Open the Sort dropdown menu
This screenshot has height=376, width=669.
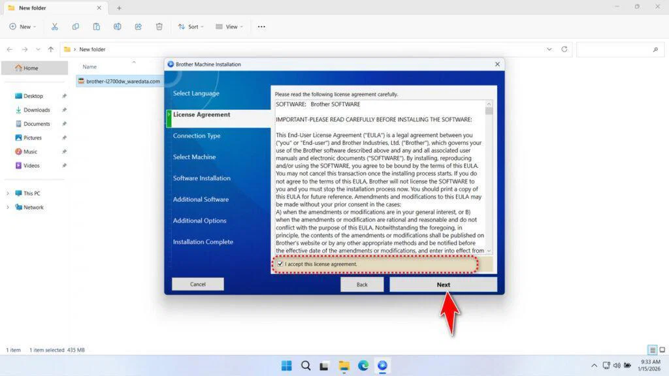[x=190, y=27]
